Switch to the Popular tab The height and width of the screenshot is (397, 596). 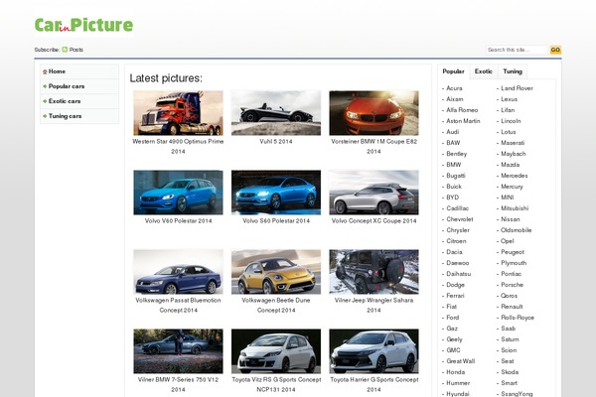tap(454, 71)
